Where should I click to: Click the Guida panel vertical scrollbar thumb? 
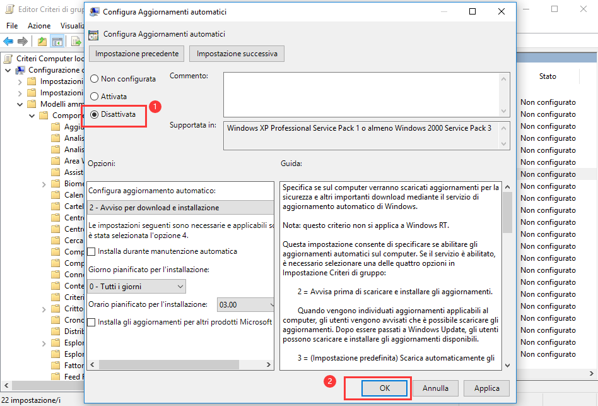click(507, 212)
